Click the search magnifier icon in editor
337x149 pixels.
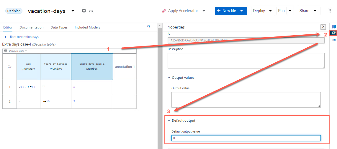[x=148, y=26]
